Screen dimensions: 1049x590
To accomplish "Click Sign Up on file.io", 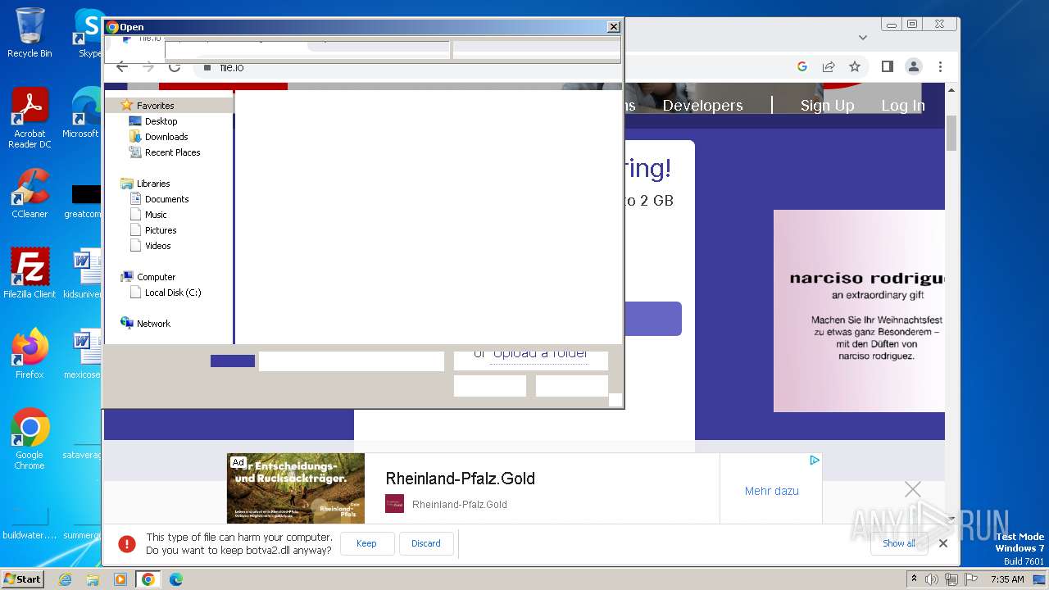I will [827, 105].
